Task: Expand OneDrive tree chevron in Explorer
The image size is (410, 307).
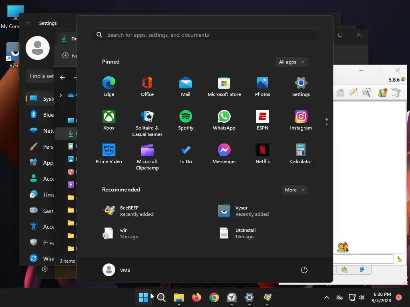Action: 61,95
